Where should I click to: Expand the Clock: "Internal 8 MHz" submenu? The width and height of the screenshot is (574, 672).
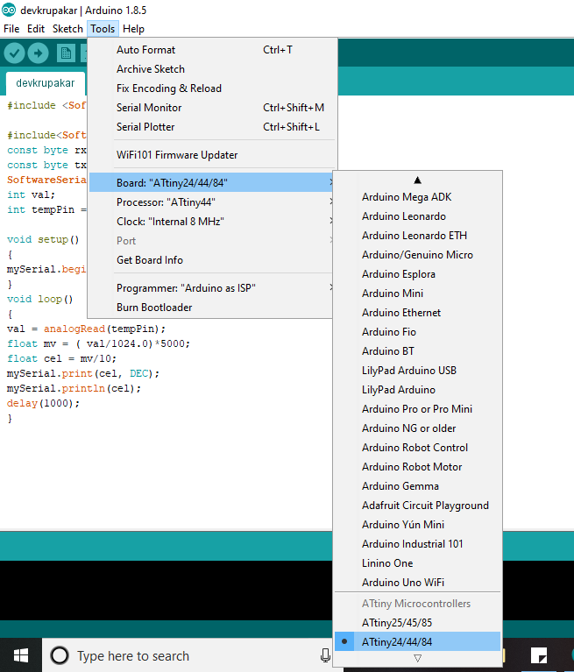212,221
